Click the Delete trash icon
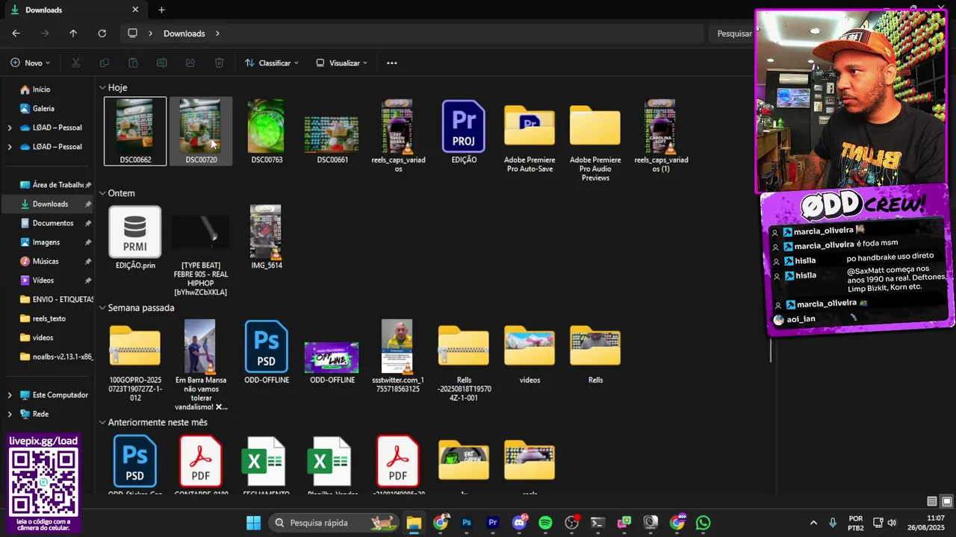The width and height of the screenshot is (956, 537). click(x=219, y=63)
